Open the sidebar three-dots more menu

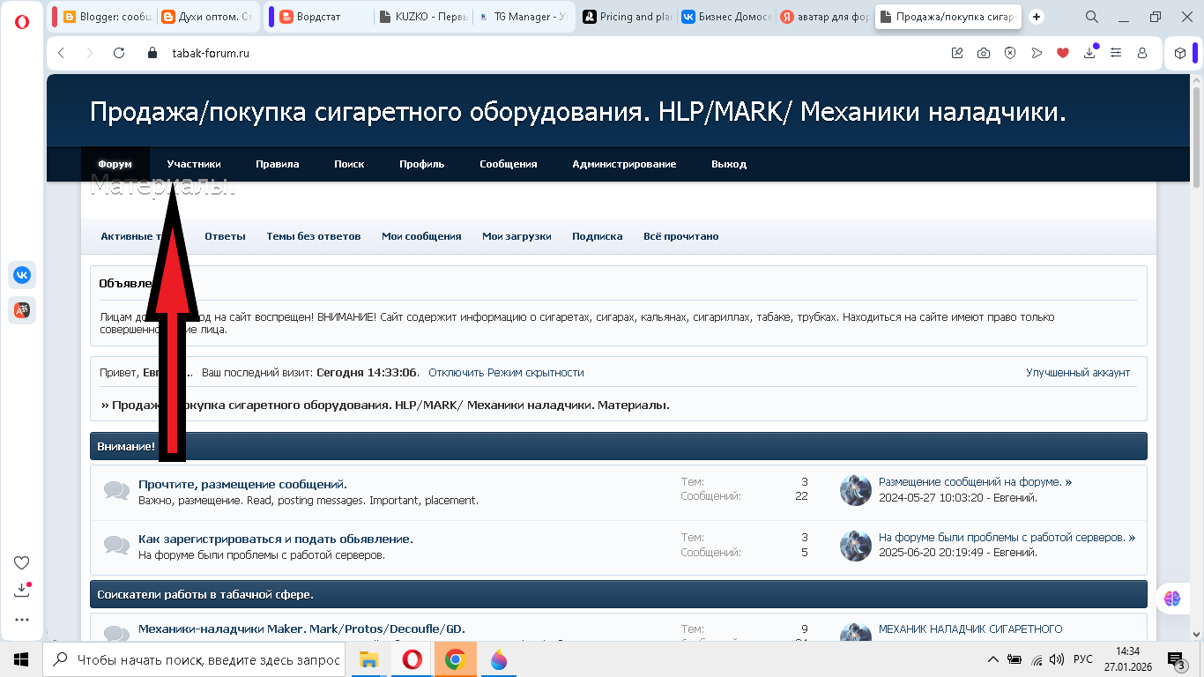point(22,619)
